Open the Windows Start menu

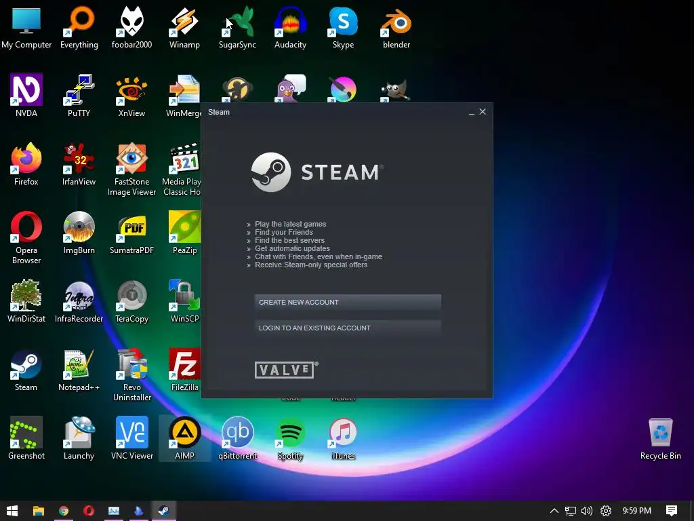pyautogui.click(x=12, y=511)
